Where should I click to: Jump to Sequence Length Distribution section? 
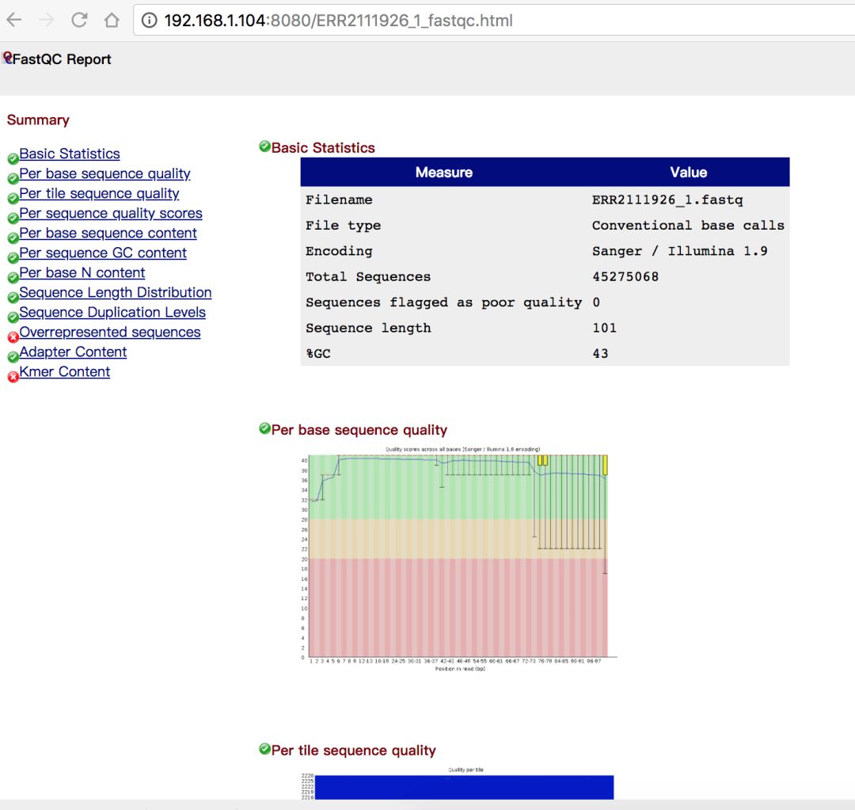tap(116, 292)
